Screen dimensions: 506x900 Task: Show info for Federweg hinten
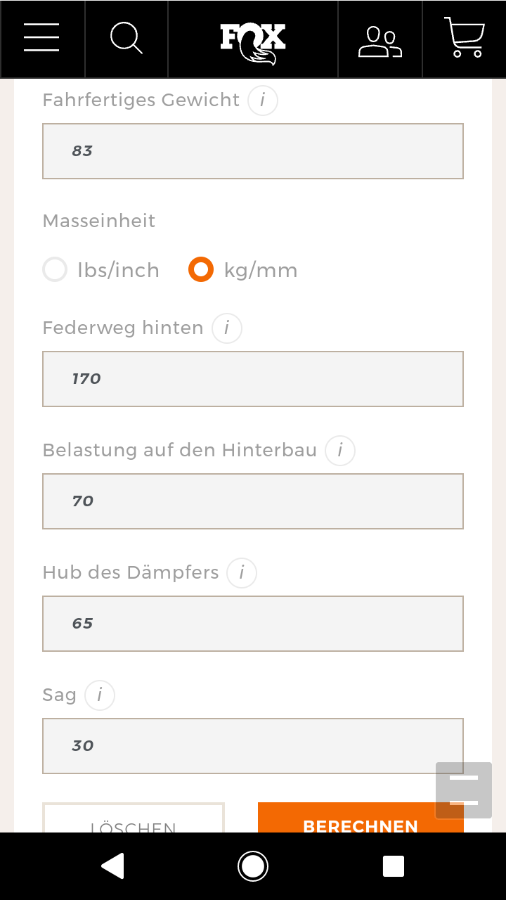tap(227, 328)
